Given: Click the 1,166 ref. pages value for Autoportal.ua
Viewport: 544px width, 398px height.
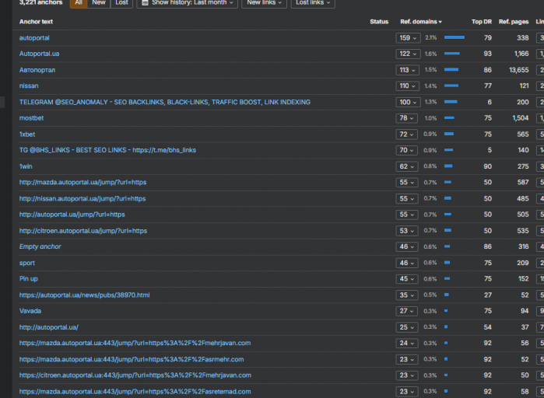Looking at the screenshot, I should pos(521,54).
